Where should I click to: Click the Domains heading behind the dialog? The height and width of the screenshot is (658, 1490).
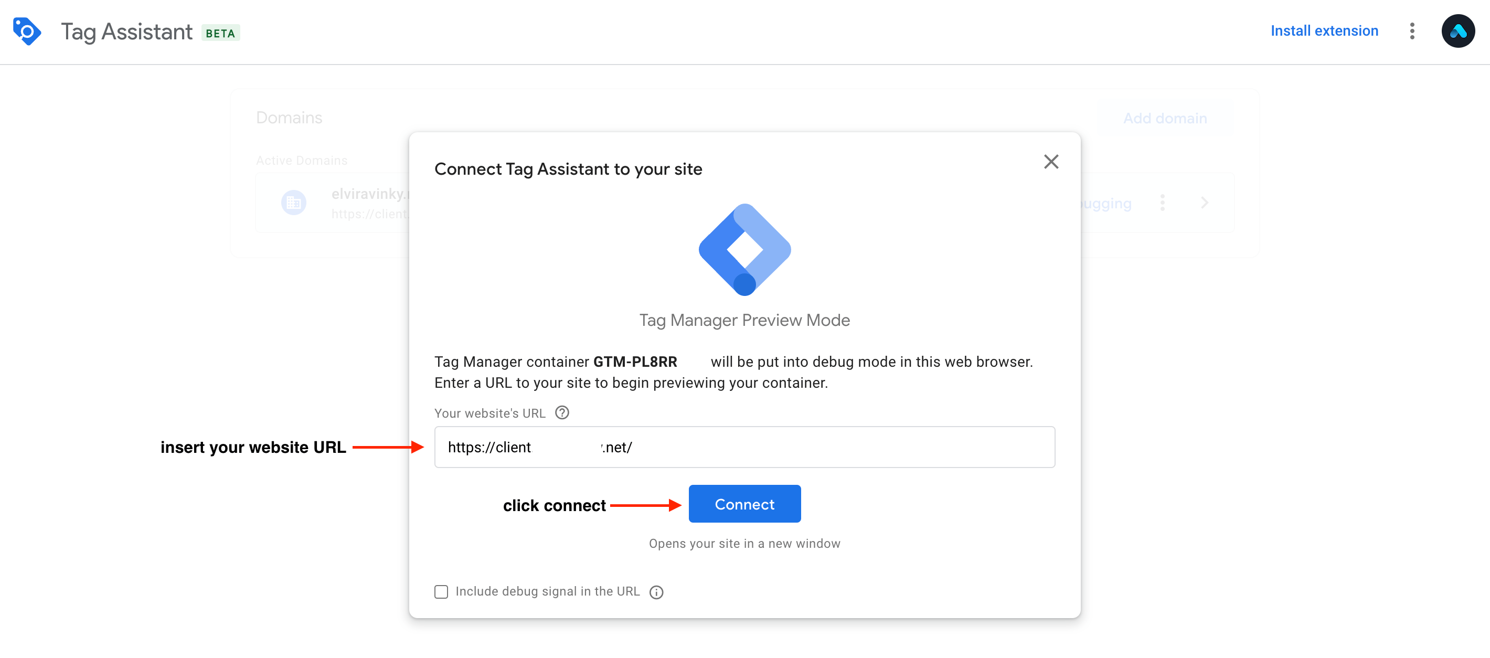[x=289, y=118]
